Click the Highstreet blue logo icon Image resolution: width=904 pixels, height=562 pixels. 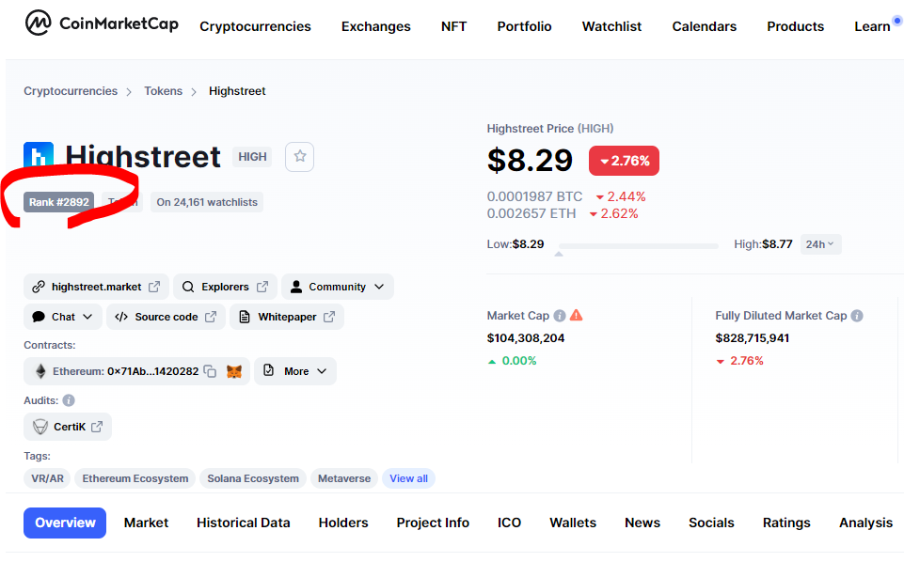(39, 154)
